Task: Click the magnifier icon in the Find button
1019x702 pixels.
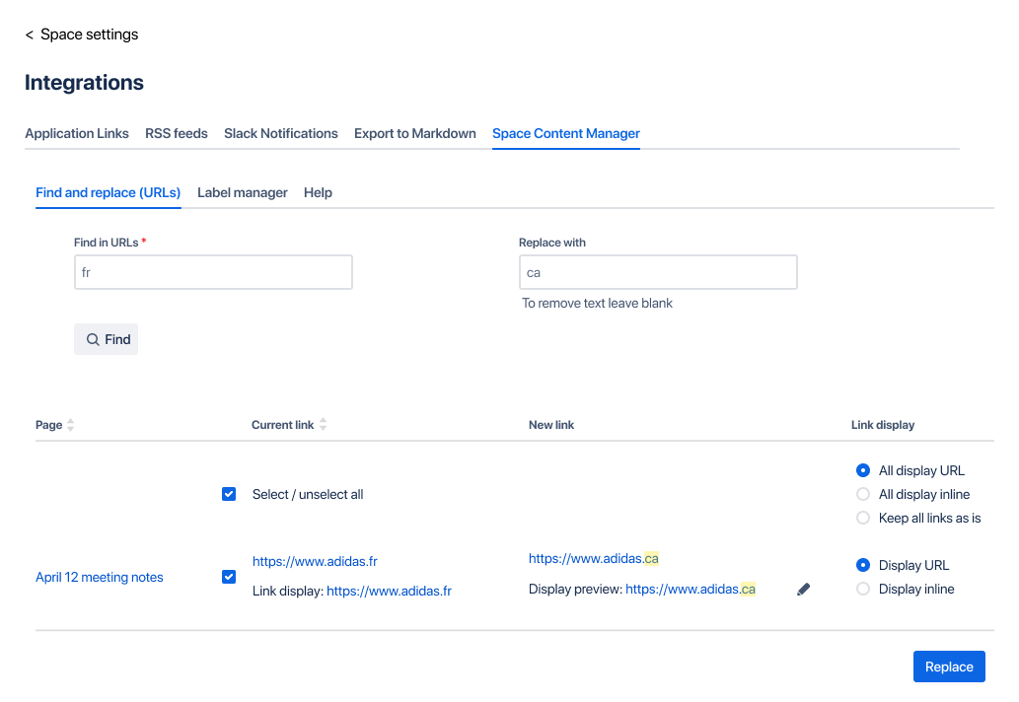Action: coord(93,338)
